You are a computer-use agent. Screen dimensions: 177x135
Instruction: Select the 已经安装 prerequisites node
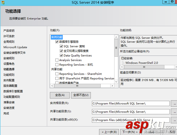point(127,58)
